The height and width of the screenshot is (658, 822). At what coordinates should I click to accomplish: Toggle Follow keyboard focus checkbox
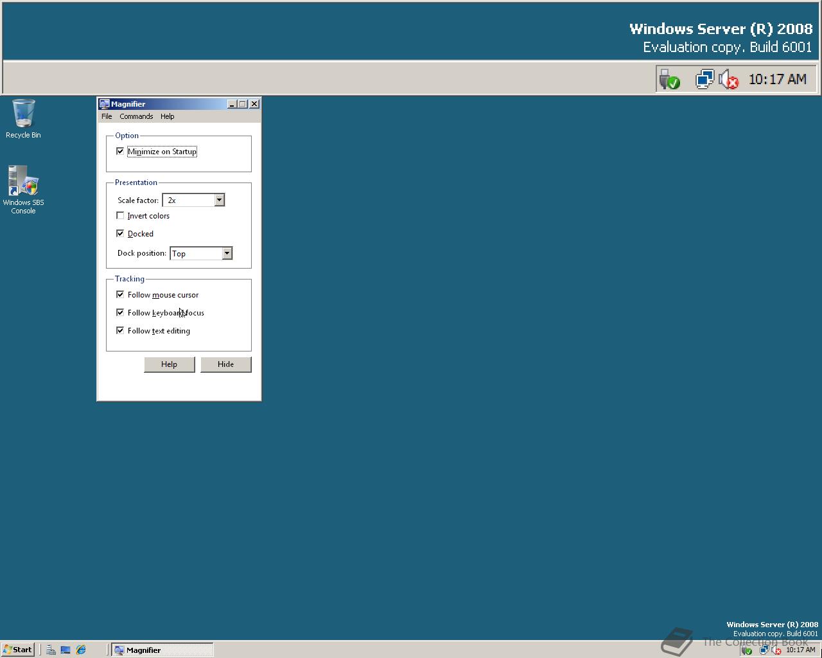point(120,312)
